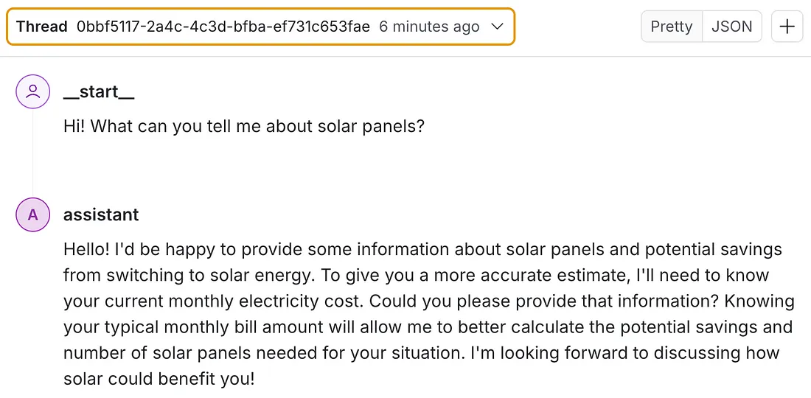The image size is (811, 398).
Task: Click the assistant role label
Action: click(x=101, y=214)
